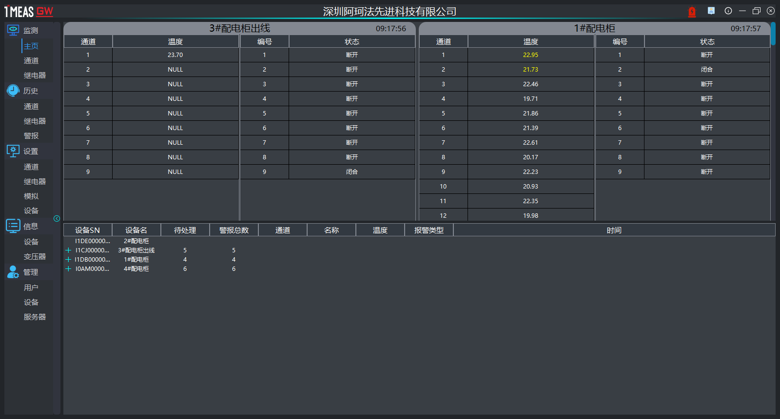Expand the 4#配电柜 alarm row plus sign
Viewport: 780px width, 419px height.
tap(68, 269)
